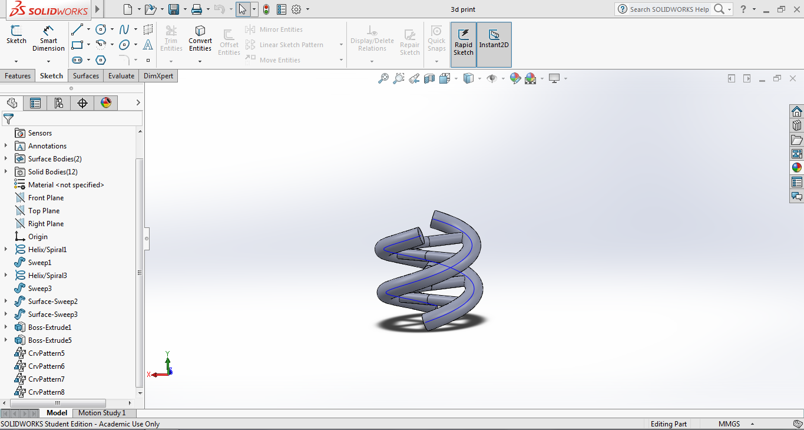Click the Apply Scene icon
Viewport: 804px width, 430px height.
pos(530,78)
